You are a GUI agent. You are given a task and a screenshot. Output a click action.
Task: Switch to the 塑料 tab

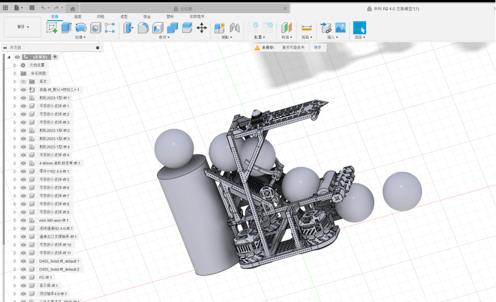click(x=170, y=17)
